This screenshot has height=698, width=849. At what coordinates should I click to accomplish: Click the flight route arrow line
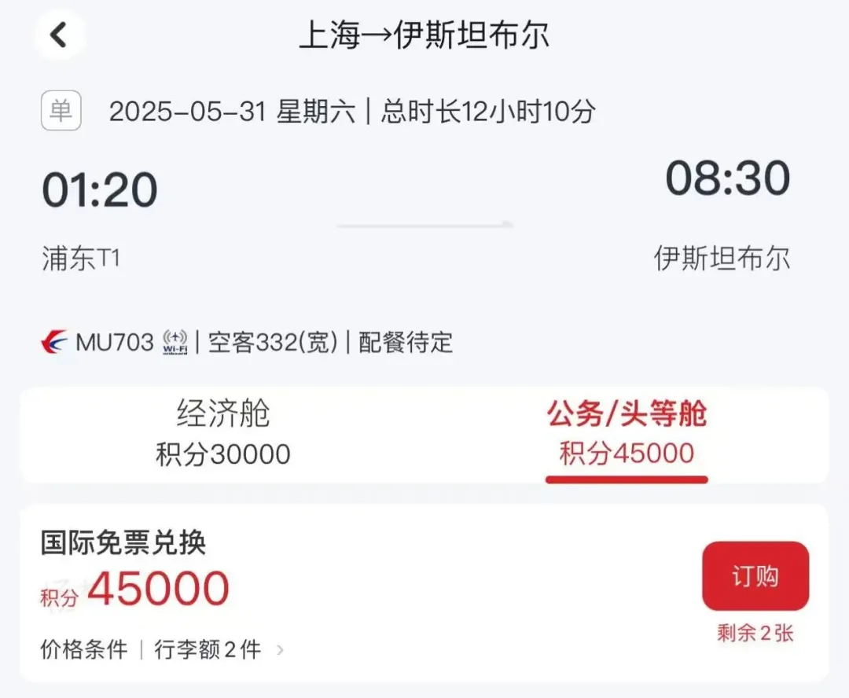coord(425,224)
